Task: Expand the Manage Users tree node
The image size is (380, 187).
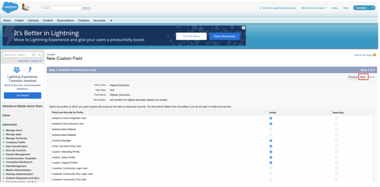Action: point(4,130)
